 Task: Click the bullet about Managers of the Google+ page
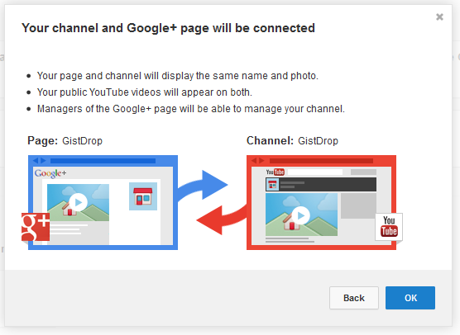click(x=191, y=109)
